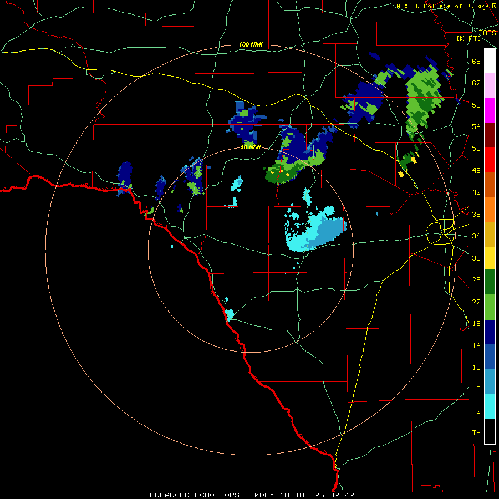Click the legend value 14

[x=476, y=345]
